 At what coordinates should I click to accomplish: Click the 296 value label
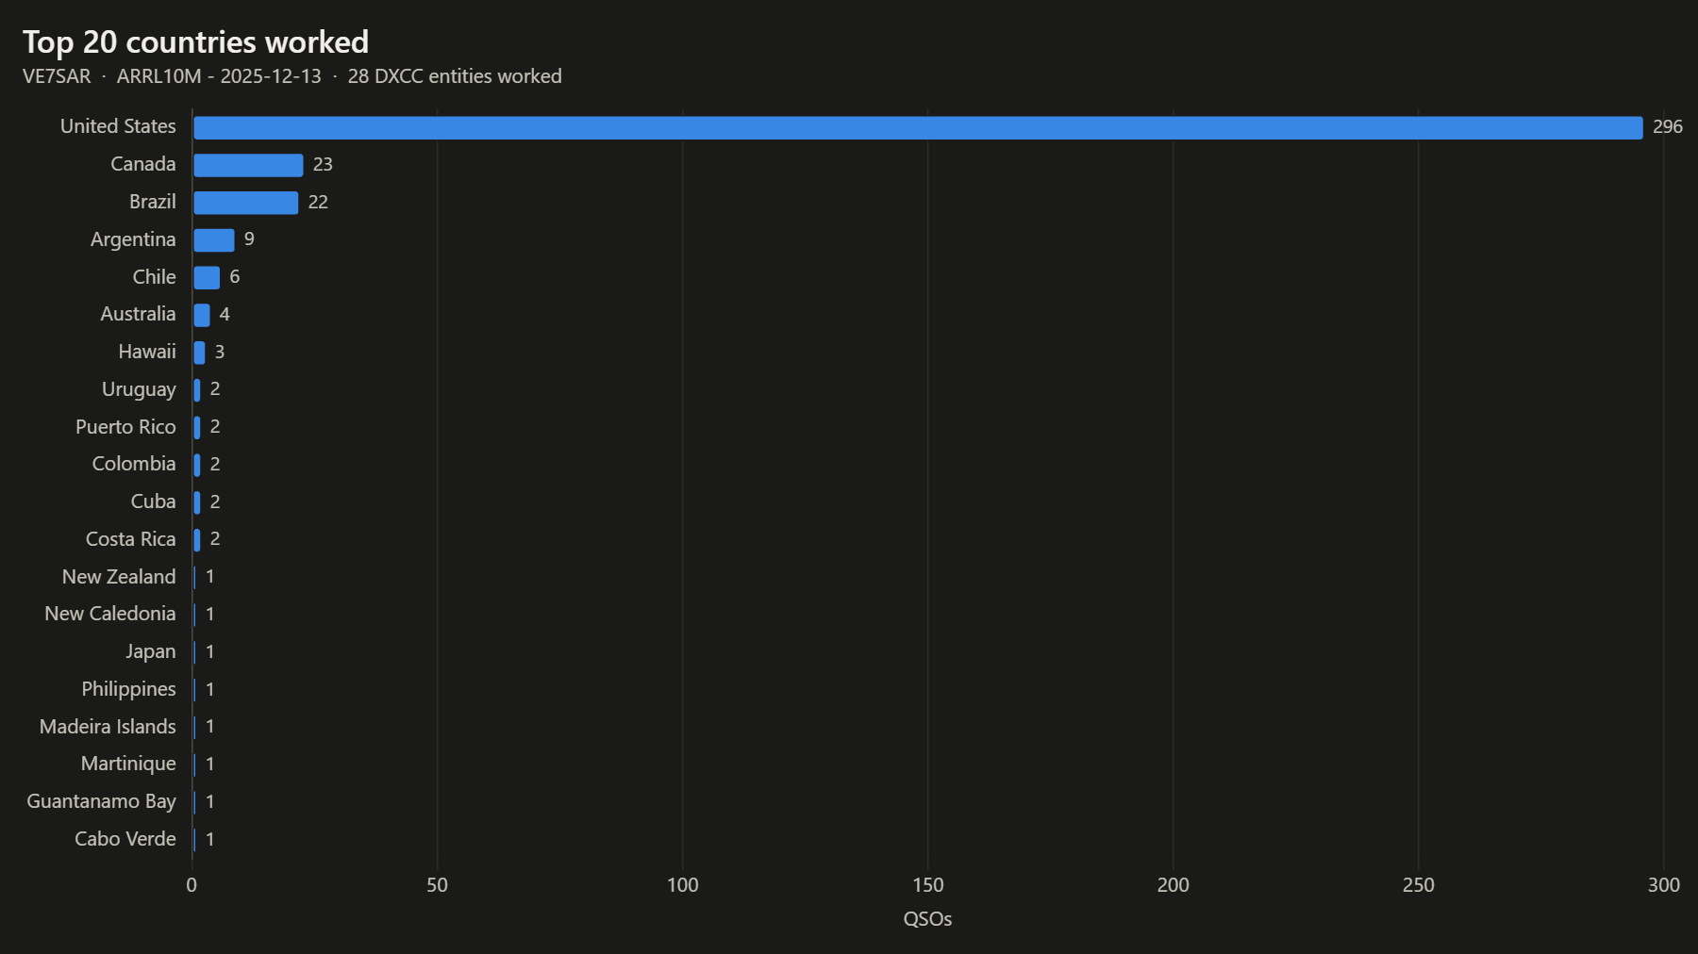[x=1668, y=126]
